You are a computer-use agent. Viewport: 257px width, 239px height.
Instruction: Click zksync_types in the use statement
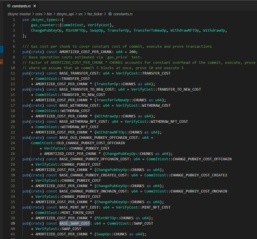(x=44, y=19)
